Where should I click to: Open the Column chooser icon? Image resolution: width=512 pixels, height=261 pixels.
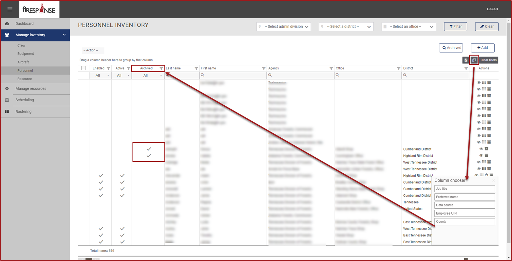(x=474, y=60)
